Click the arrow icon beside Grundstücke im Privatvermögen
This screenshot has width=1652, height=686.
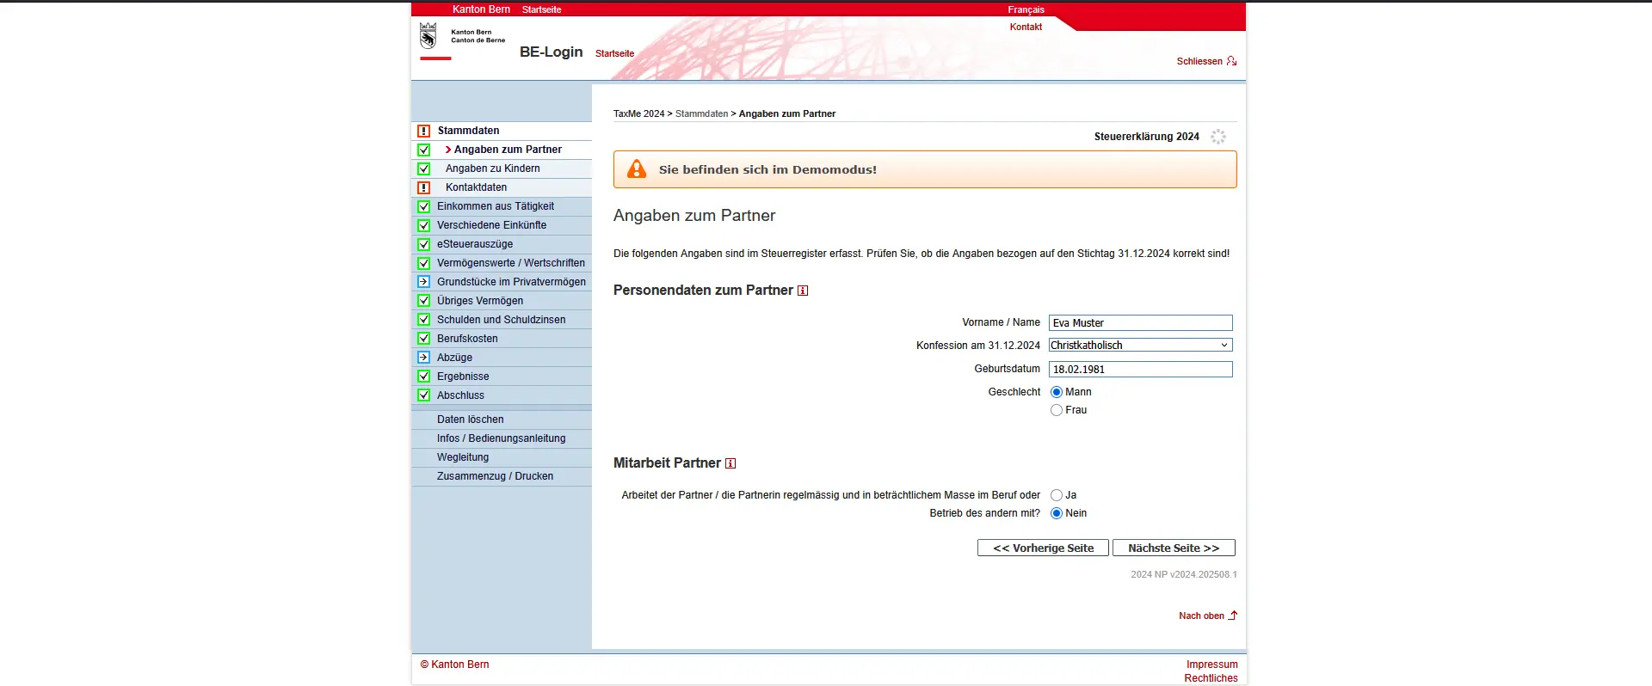coord(423,282)
